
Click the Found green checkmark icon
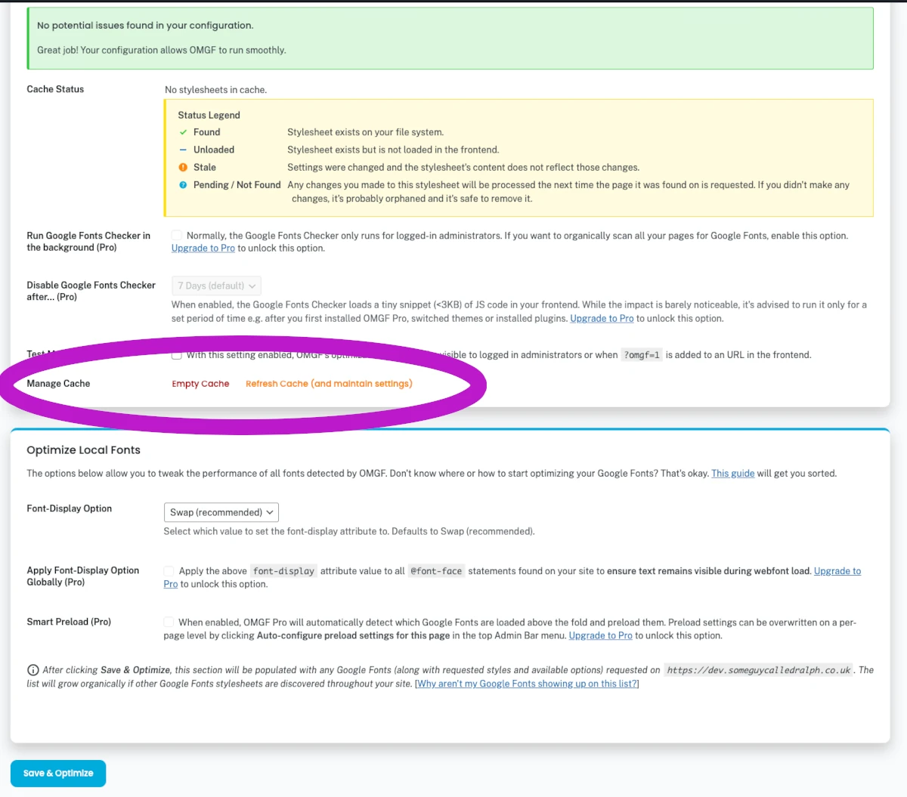pos(183,132)
